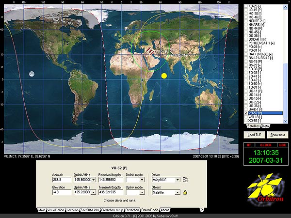Open the Dnlink/MHz frequency dropdown
Image resolution: width=291 pixels, height=218 pixels.
93,180
